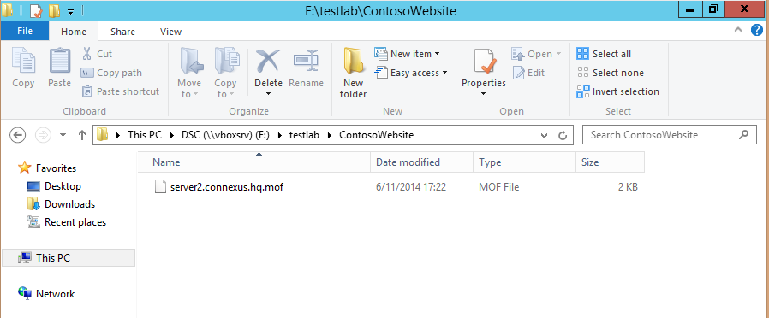This screenshot has width=769, height=318.
Task: Click the Forward navigation arrow
Action: point(44,135)
